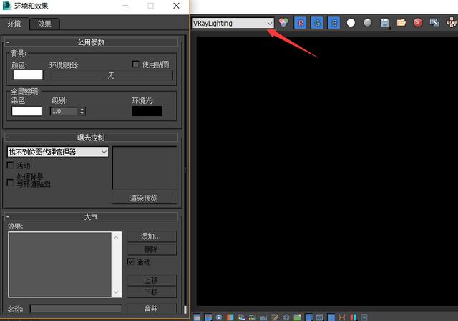Screen dimensions: 458x321
Task: Decrease 级别 value with down spinner arrow
Action: point(82,113)
